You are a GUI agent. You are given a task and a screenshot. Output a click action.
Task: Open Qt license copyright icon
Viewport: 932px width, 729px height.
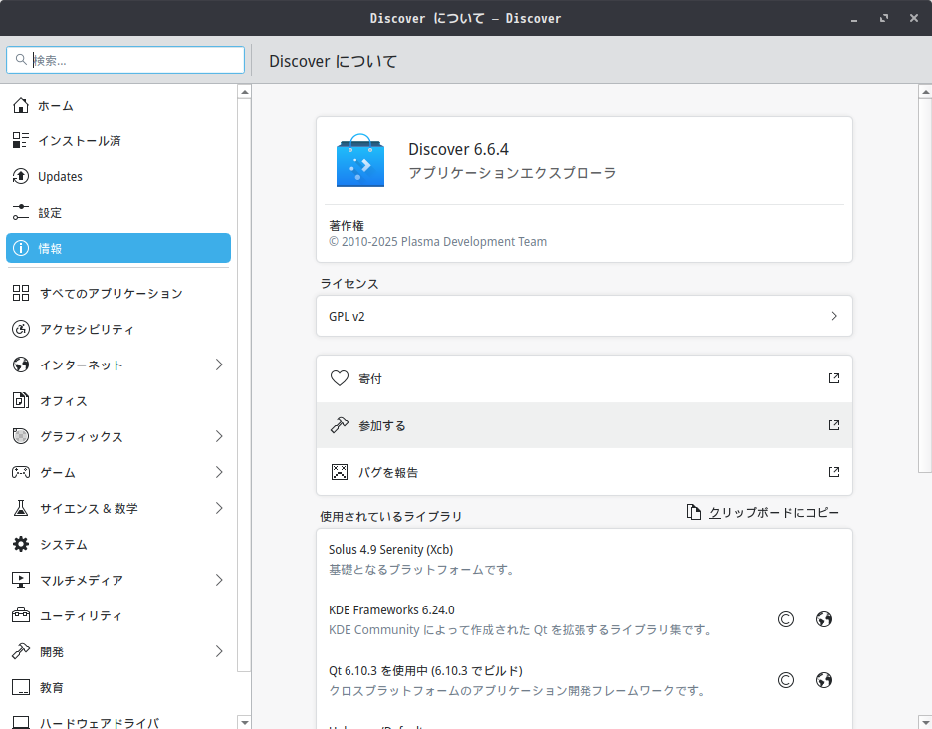pyautogui.click(x=786, y=680)
